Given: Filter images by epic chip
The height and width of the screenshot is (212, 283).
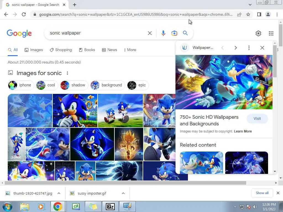Looking at the screenshot, I should coord(138,85).
